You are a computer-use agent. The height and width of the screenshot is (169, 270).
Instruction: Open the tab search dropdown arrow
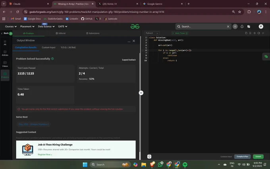click(4, 4)
